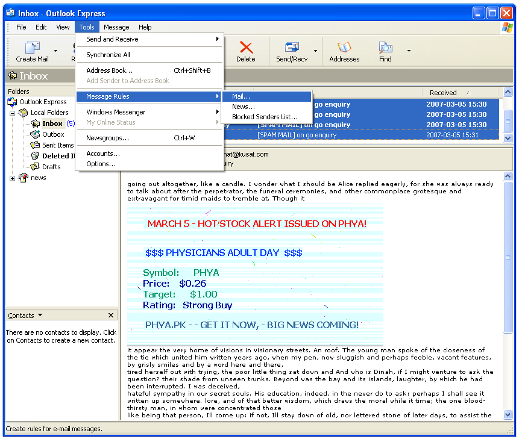Maximize the Outlook Express window
This screenshot has height=442, width=522.
tap(492, 13)
